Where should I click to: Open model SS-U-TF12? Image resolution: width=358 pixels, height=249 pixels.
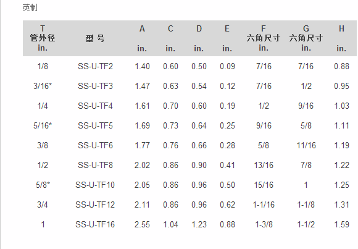[x=95, y=205]
